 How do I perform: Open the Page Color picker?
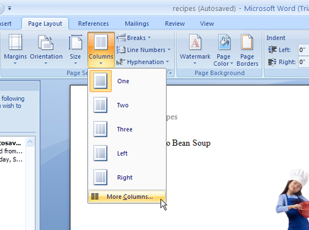(224, 50)
